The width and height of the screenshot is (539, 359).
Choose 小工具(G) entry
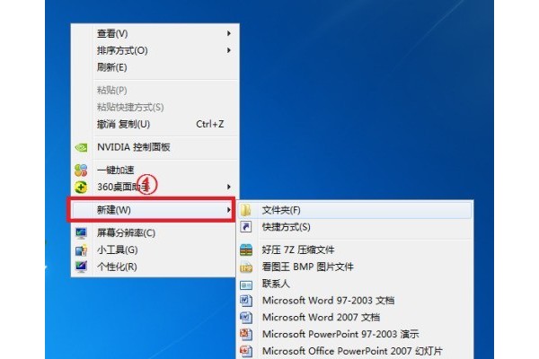pyautogui.click(x=154, y=250)
